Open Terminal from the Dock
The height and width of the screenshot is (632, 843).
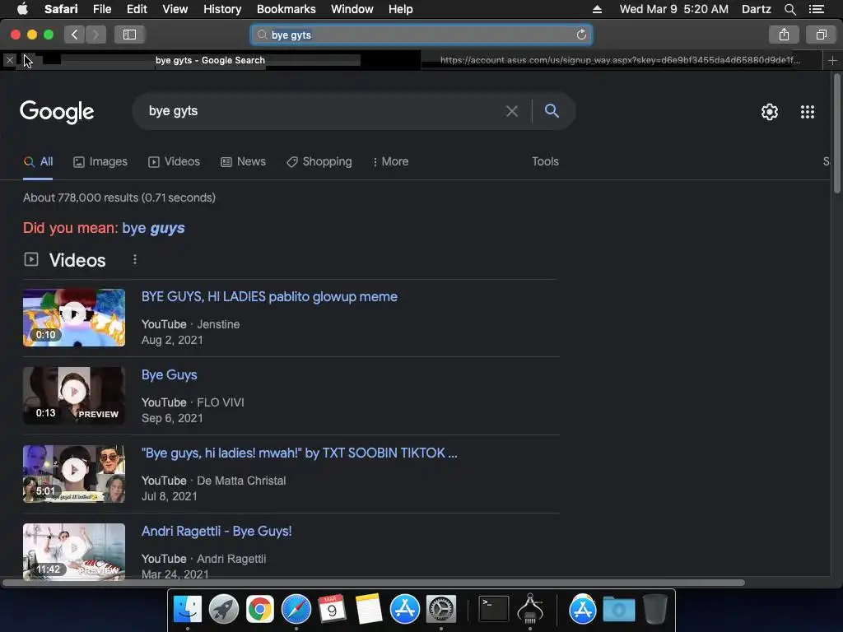[x=494, y=610]
